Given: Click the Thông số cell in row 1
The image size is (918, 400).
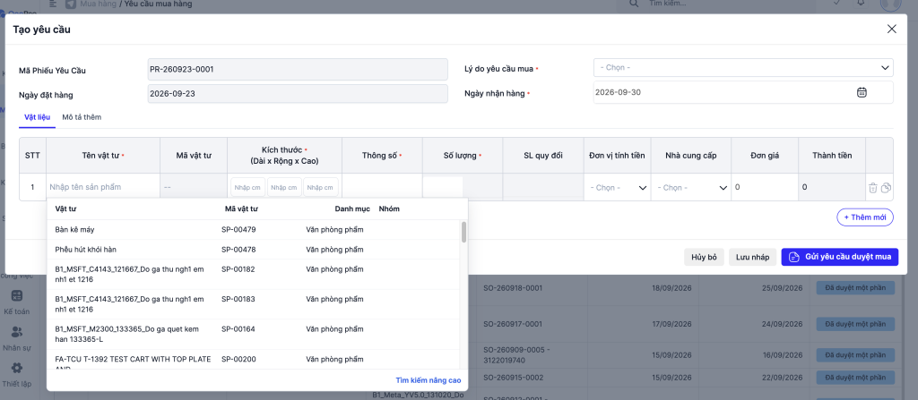Looking at the screenshot, I should (x=382, y=187).
